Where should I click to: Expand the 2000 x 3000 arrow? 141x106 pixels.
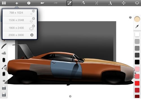(x=32, y=35)
